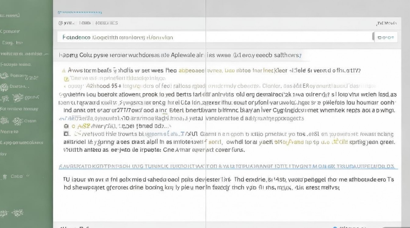Image resolution: width=410 pixels, height=228 pixels.
Task: Select the second tab in the top tab row
Action: pos(85,23)
